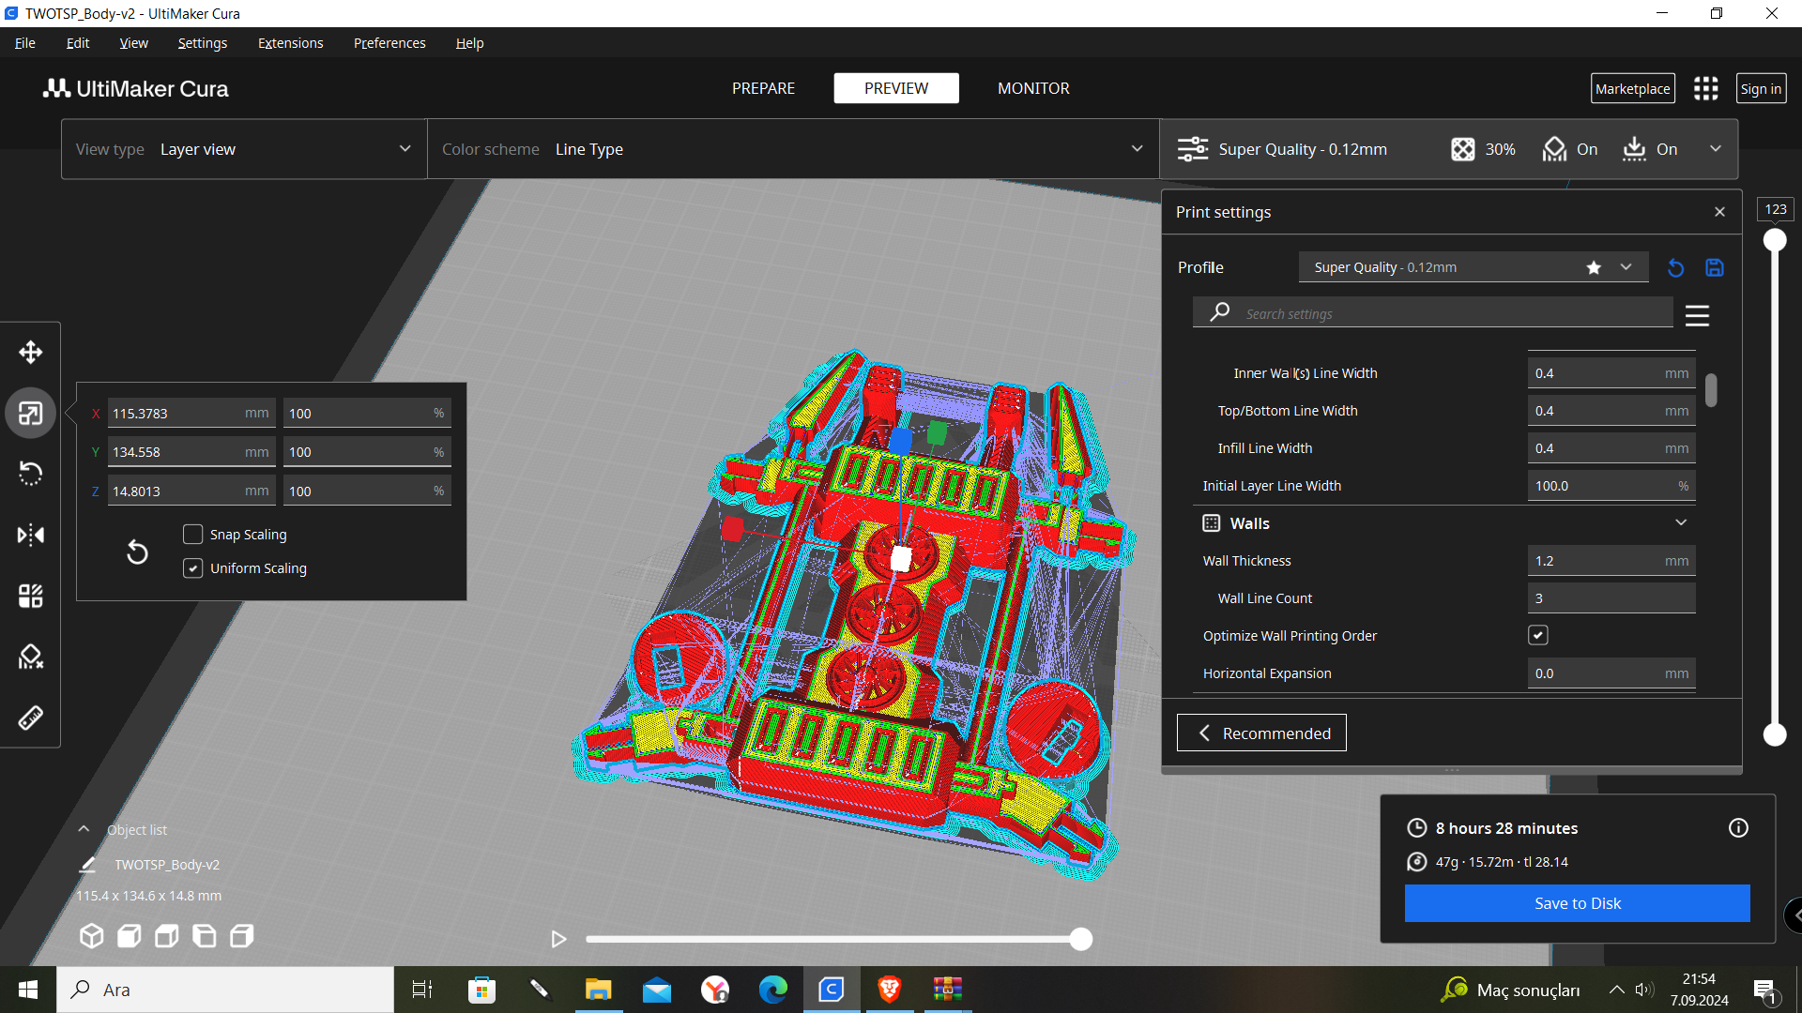This screenshot has width=1802, height=1013.
Task: Switch to front view cube icon
Action: 129,935
